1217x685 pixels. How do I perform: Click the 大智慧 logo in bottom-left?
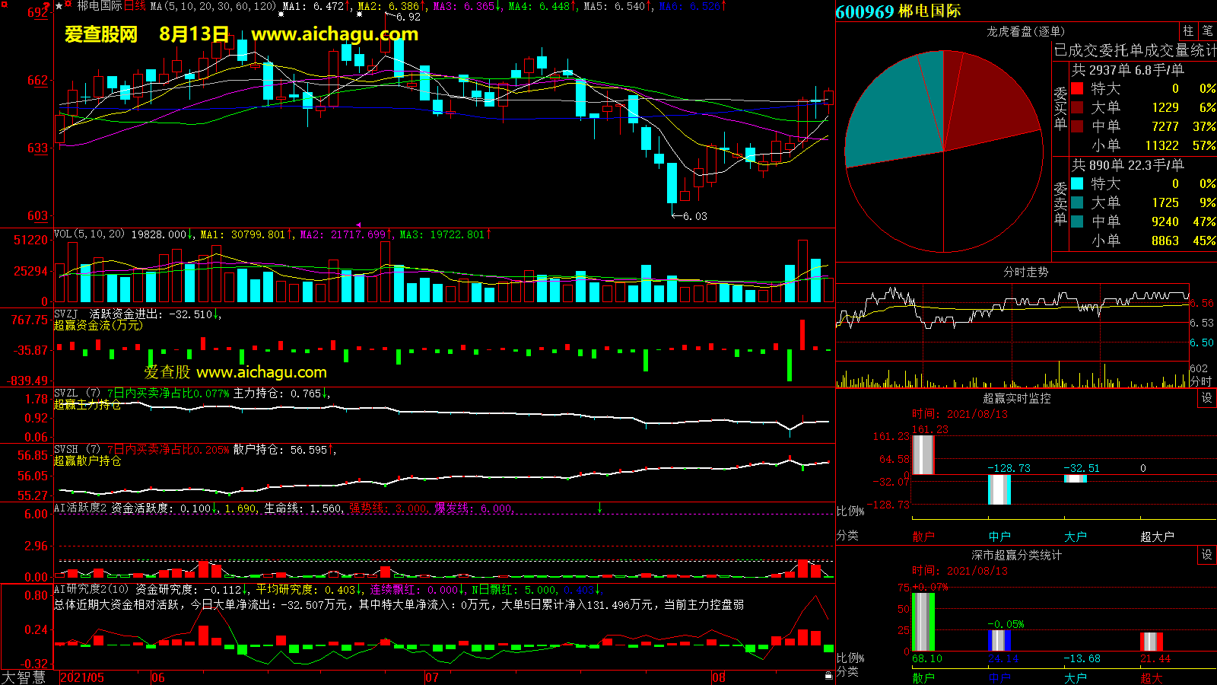pos(24,677)
